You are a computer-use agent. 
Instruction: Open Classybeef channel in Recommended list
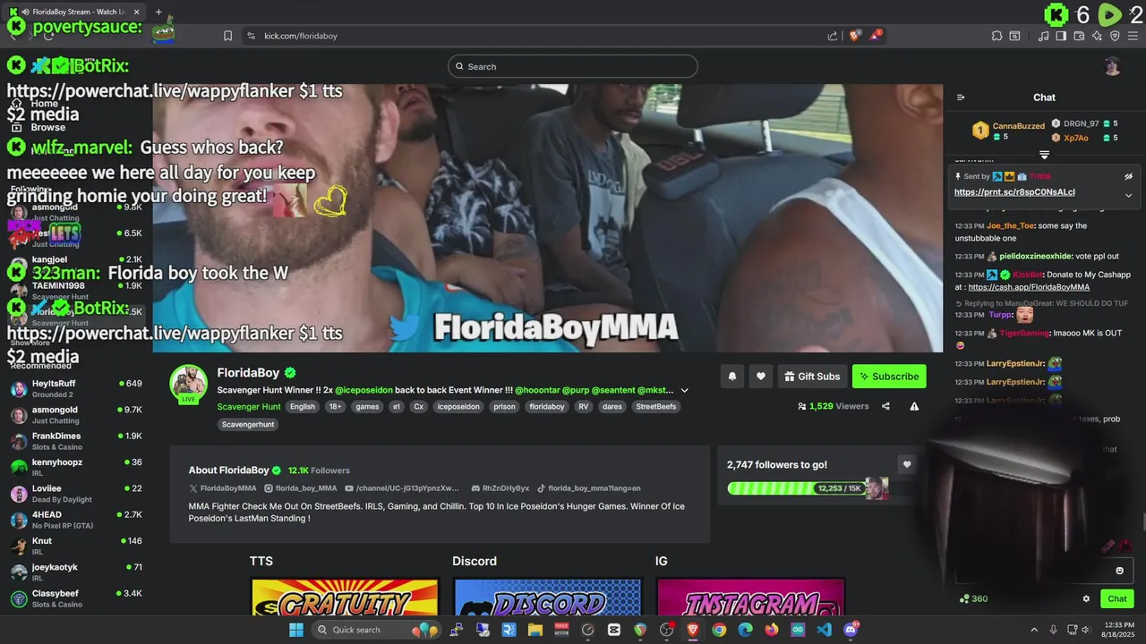76,598
